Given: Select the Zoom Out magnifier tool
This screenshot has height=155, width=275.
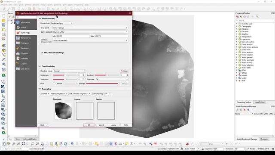Looking at the screenshot, I should 18,144.
